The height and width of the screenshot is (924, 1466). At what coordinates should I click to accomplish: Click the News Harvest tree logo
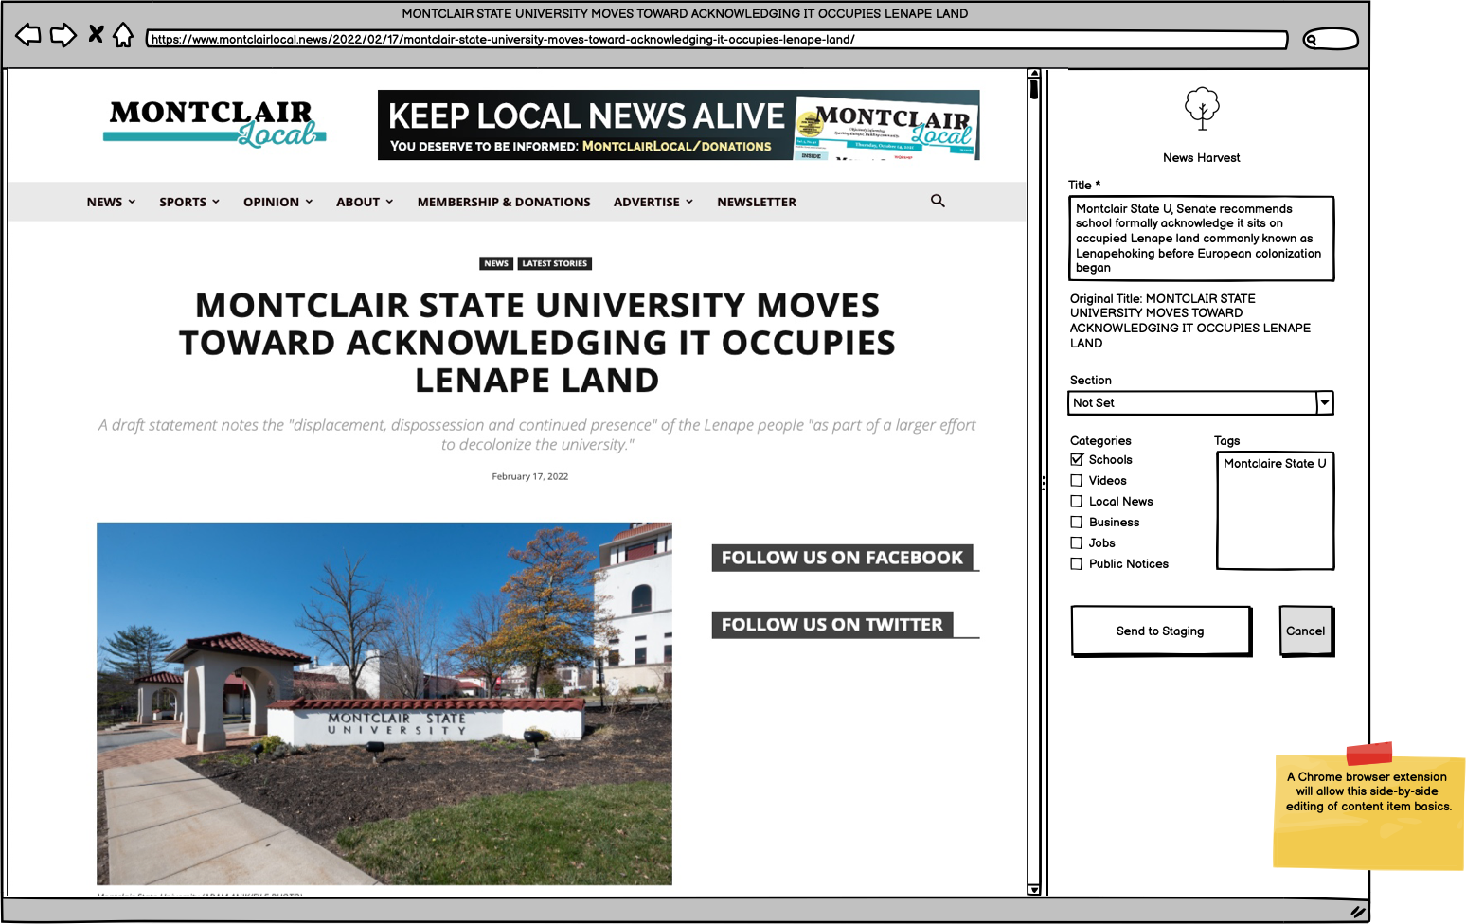tap(1202, 109)
